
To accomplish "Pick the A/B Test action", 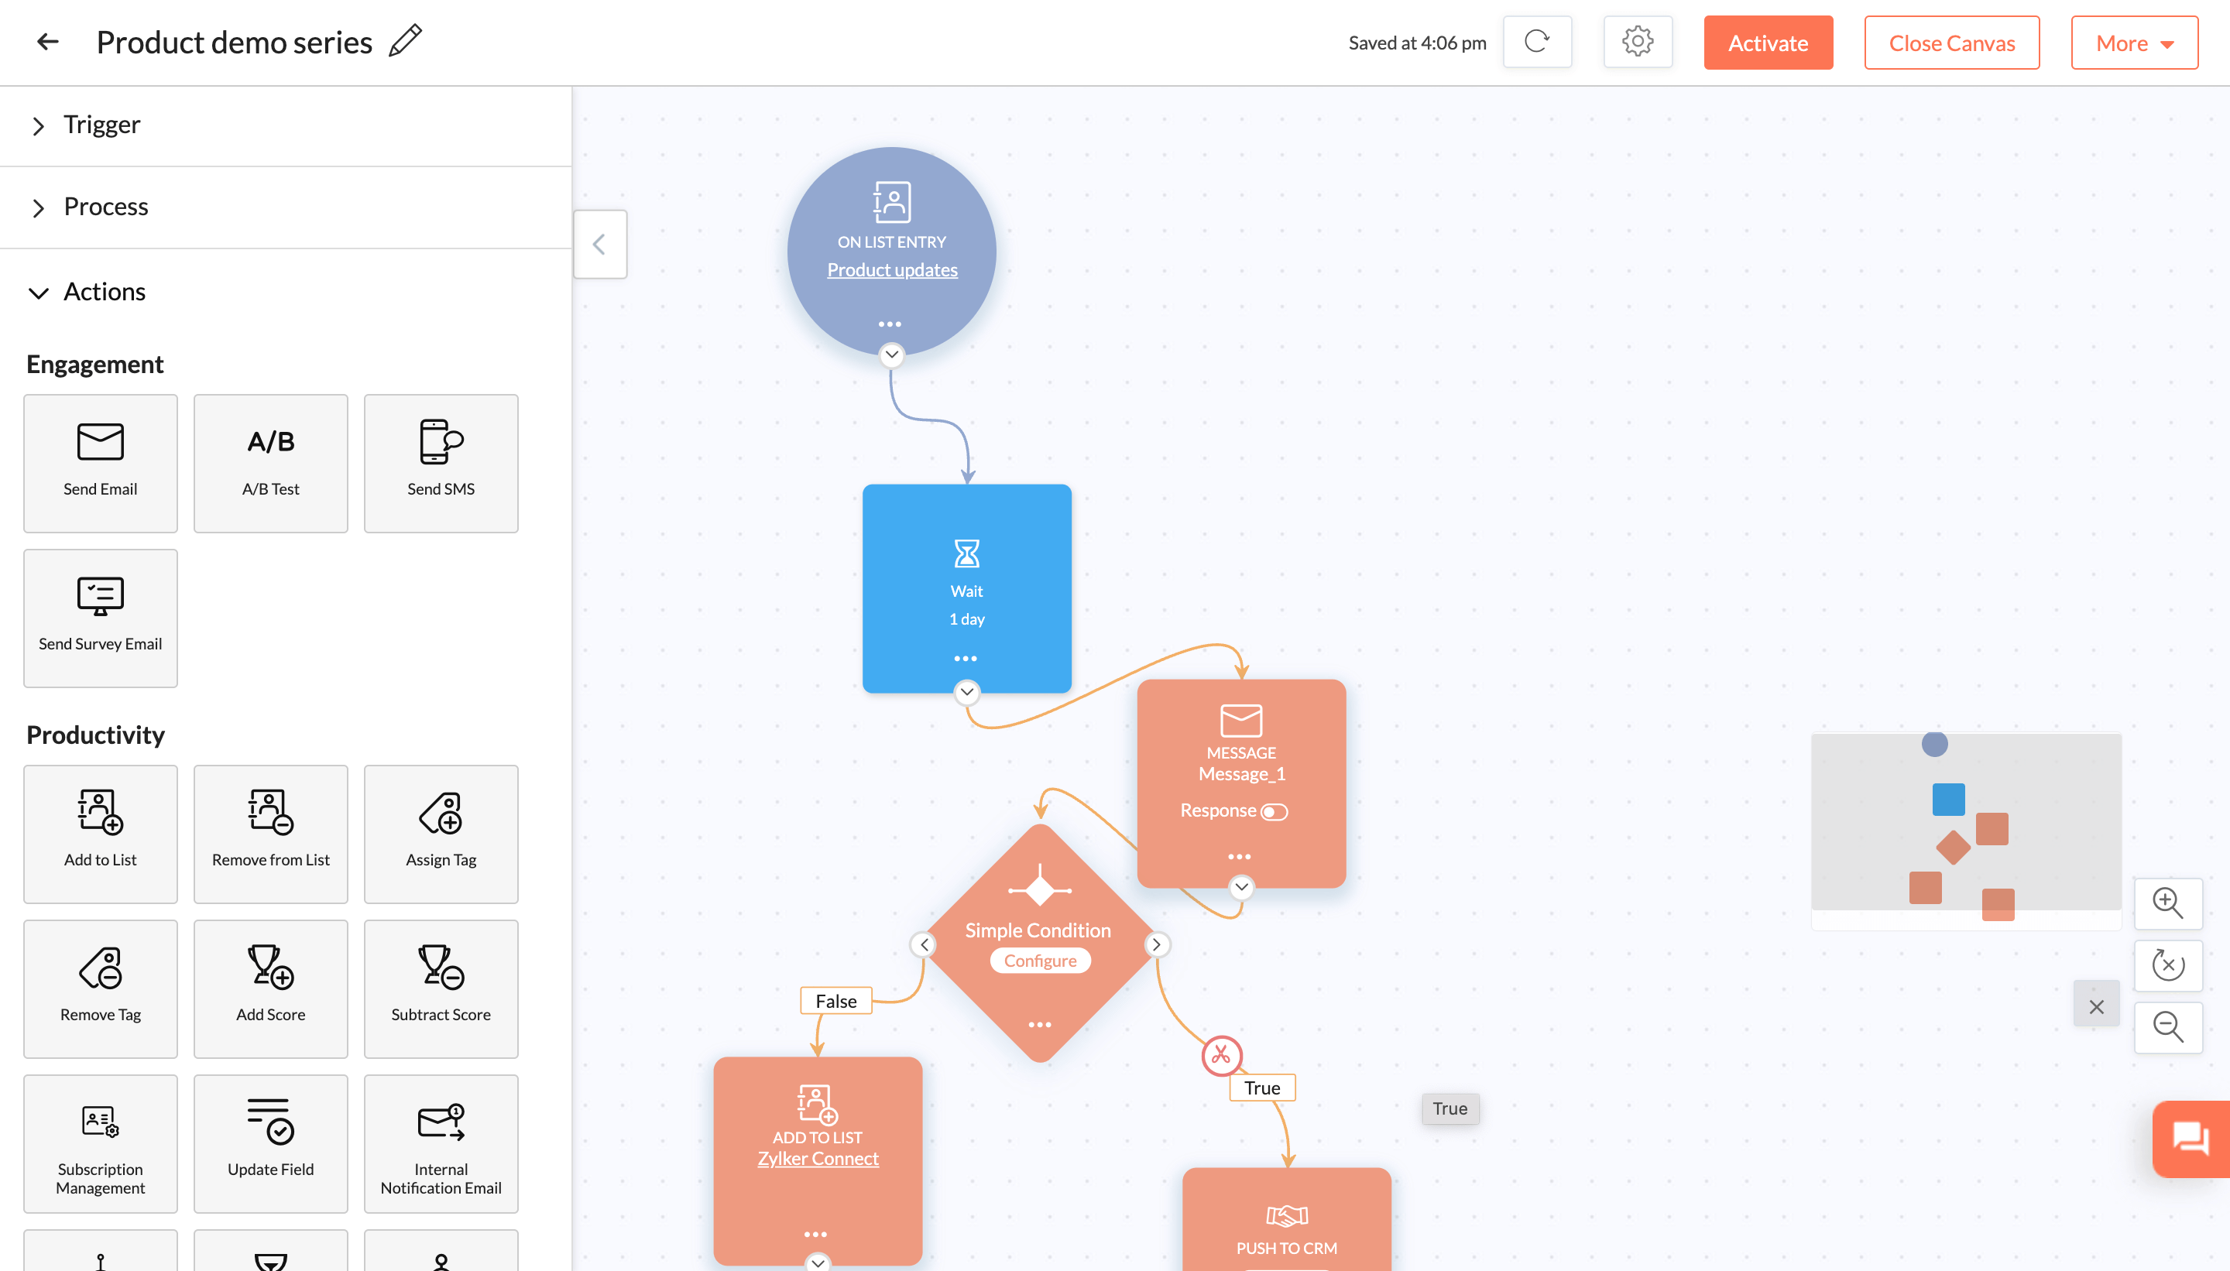I will tap(271, 463).
